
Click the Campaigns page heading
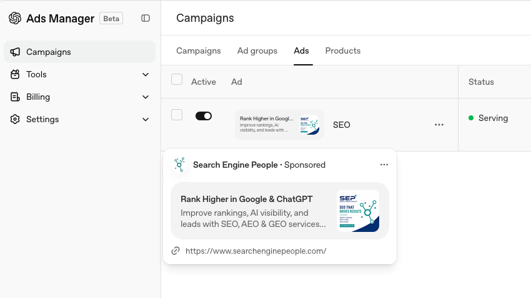205,18
